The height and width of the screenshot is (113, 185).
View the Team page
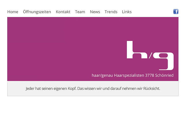coord(80,12)
